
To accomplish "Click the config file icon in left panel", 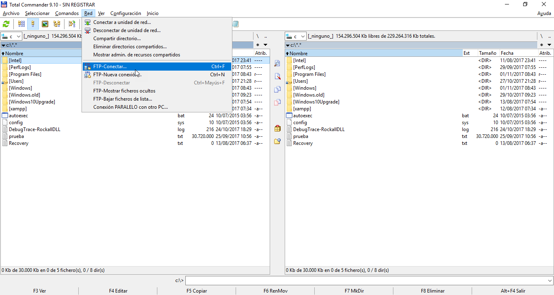I will (5, 123).
